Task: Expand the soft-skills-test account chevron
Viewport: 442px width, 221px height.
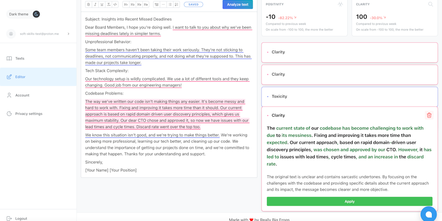Action: click(x=68, y=34)
